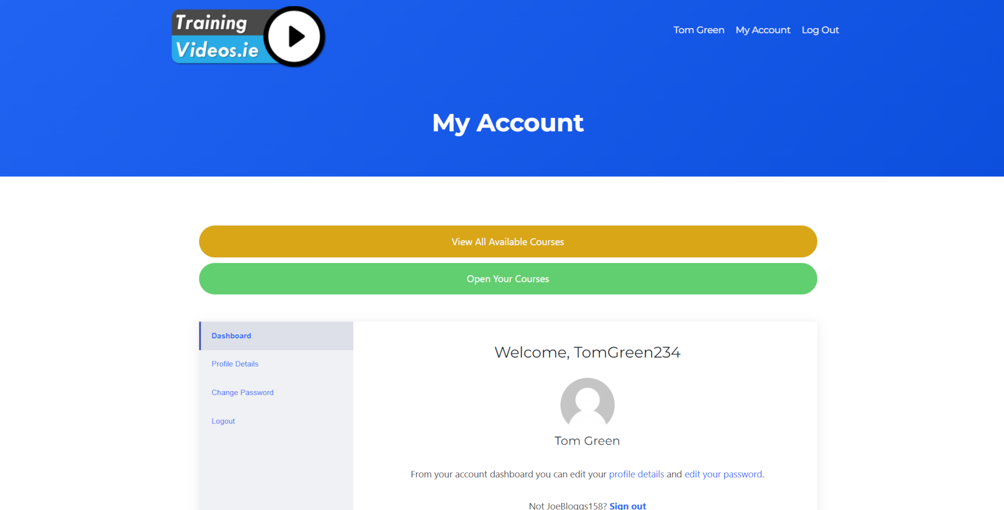Screen dimensions: 1004x510
Task: Click the Tom Green name under avatar
Action: pos(587,441)
